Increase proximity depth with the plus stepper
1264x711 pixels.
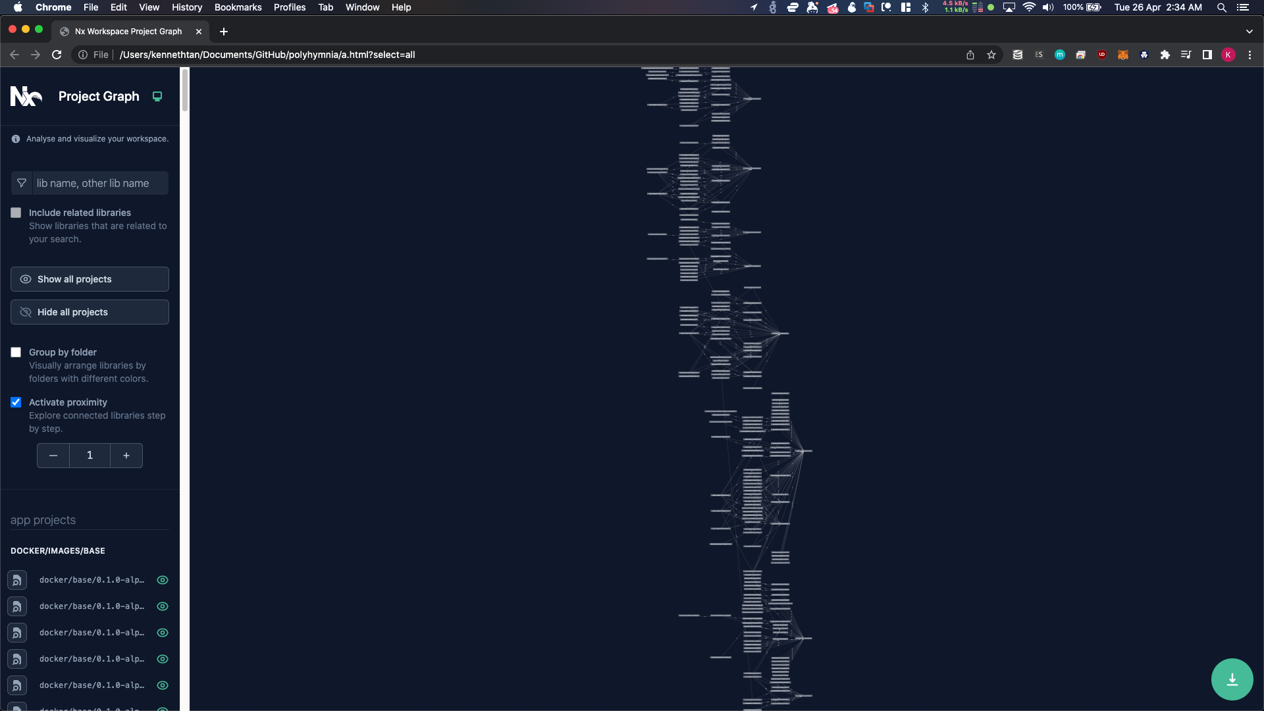click(126, 455)
